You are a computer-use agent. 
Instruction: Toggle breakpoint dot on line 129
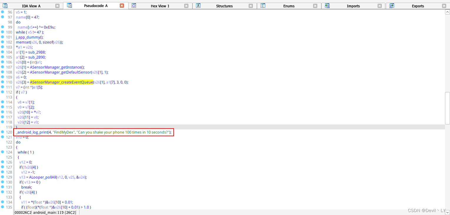click(x=2, y=177)
